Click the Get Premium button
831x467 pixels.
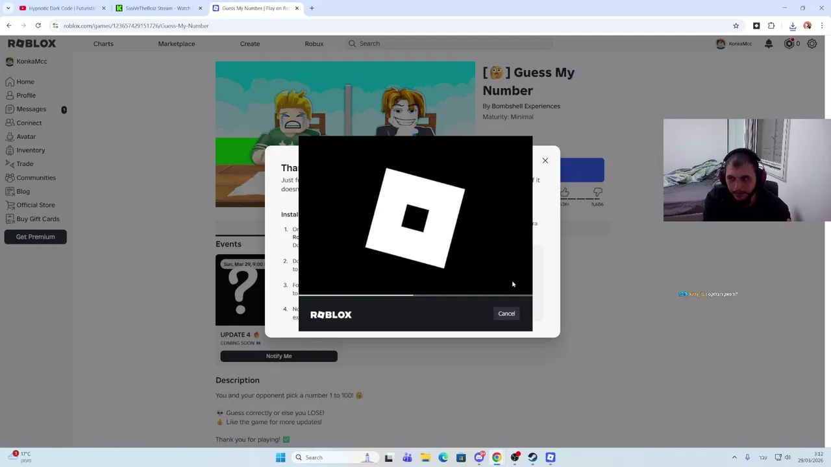(36, 237)
